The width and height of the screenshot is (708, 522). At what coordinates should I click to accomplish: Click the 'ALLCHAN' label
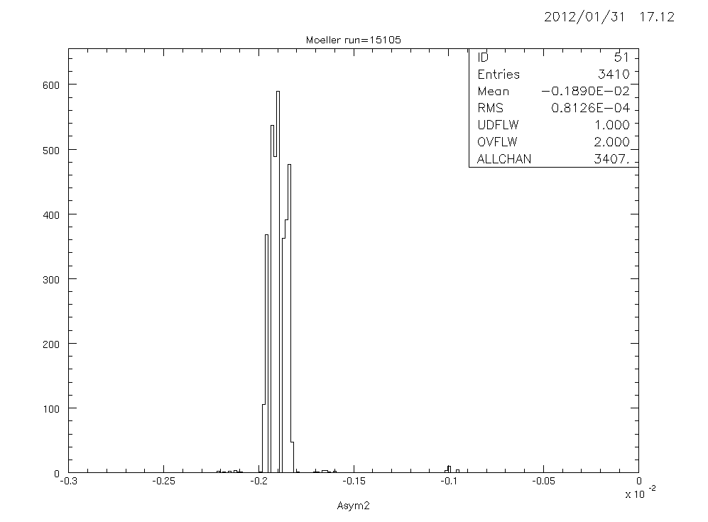[x=504, y=159]
